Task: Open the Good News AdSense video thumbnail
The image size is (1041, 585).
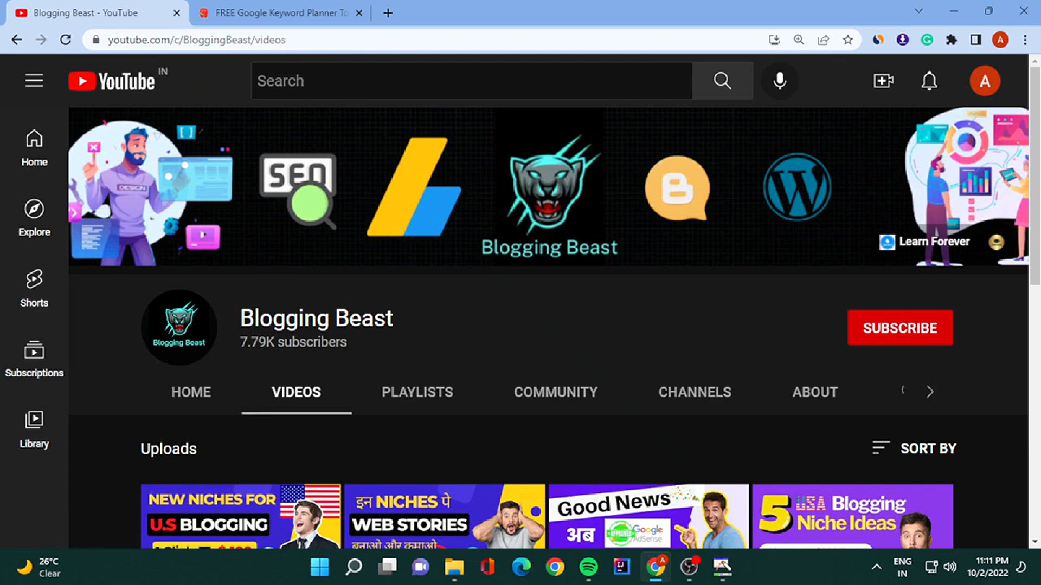Action: (x=648, y=516)
